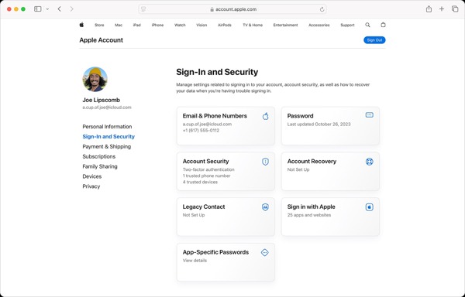This screenshot has width=465, height=297.
Task: Click the Apple icon on Email & Phone Numbers card
Action: click(265, 116)
